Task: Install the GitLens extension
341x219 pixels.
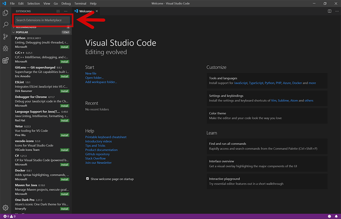Action: [x=64, y=76]
